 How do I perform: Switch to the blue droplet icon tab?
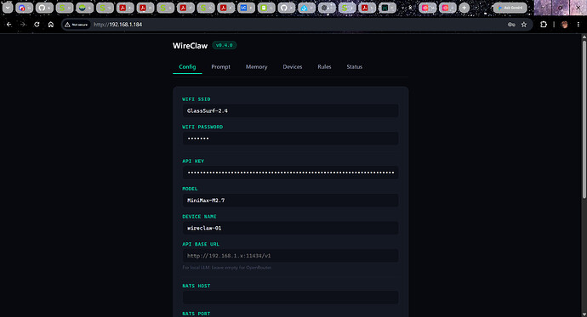pos(306,8)
